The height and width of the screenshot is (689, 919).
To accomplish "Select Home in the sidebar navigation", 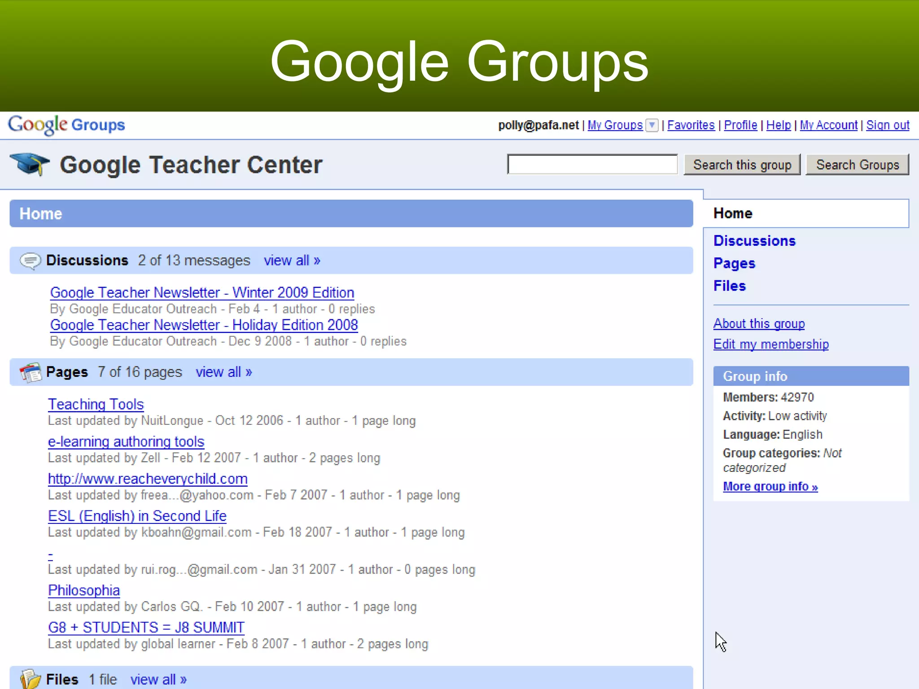I will click(806, 214).
